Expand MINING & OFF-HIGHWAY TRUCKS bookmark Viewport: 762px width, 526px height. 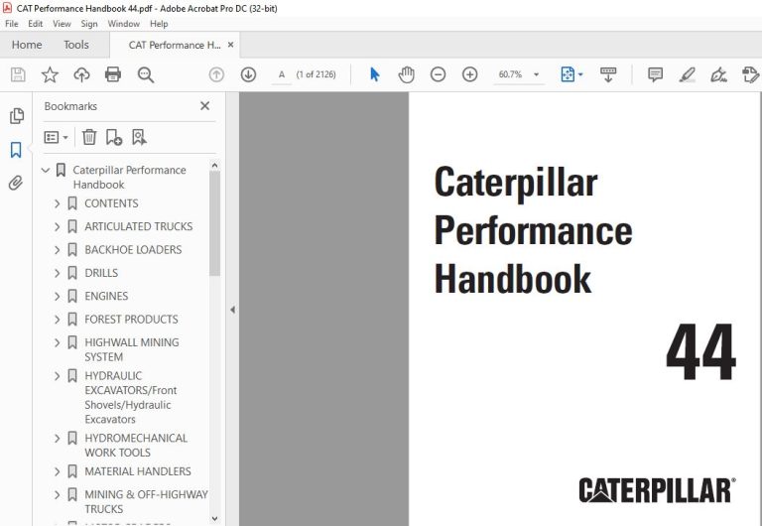click(x=58, y=495)
